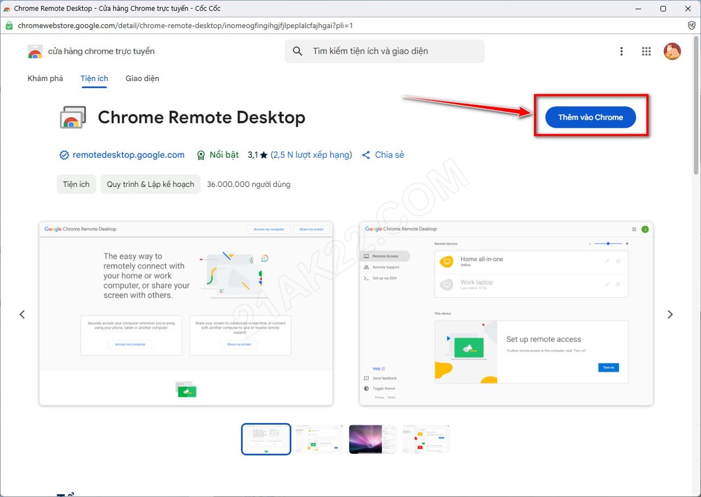Click the Chrome Remote Desktop extension icon

pyautogui.click(x=73, y=117)
